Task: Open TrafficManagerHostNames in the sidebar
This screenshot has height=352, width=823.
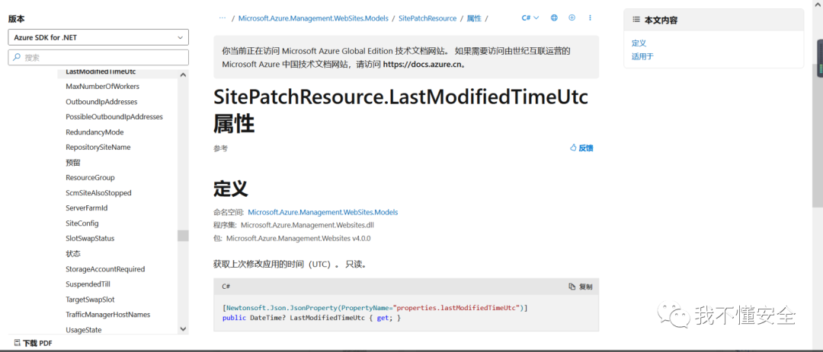Action: (107, 315)
